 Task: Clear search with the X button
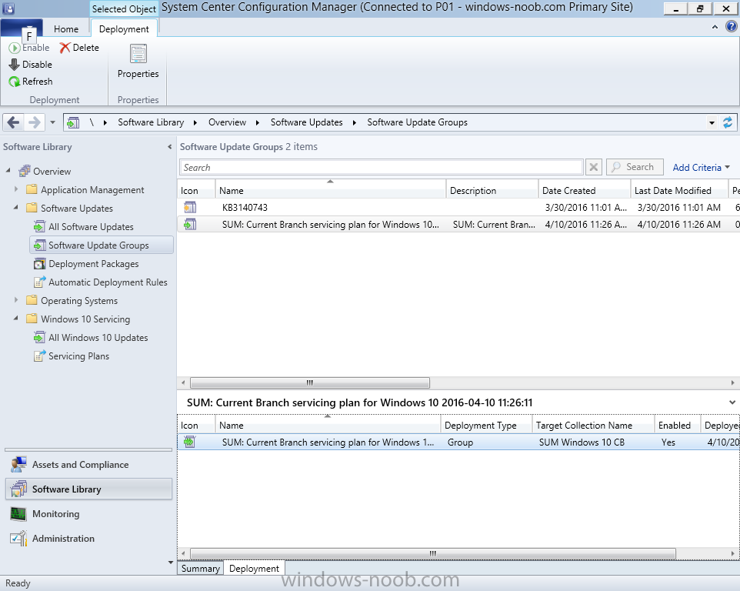(594, 167)
